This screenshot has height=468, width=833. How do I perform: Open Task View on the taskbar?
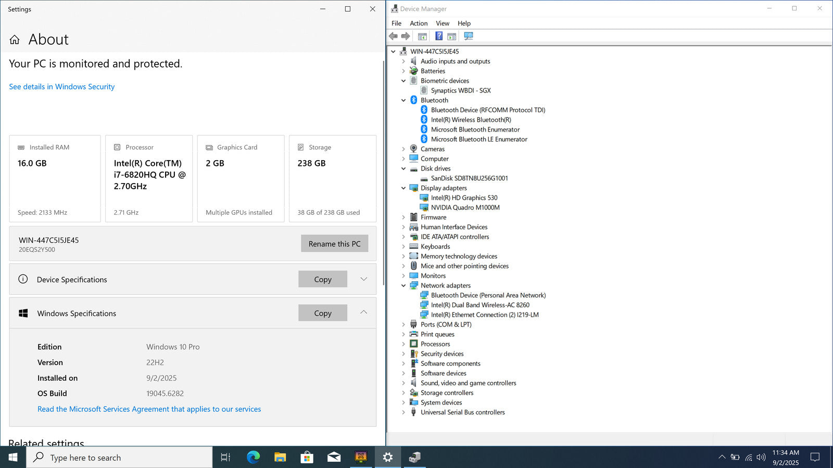(225, 457)
